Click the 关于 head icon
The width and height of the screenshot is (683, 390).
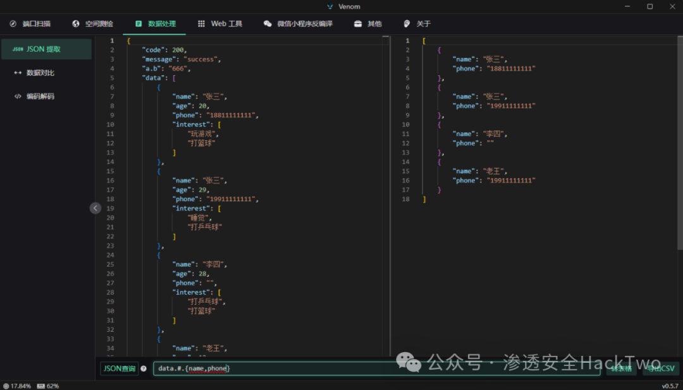tap(407, 23)
